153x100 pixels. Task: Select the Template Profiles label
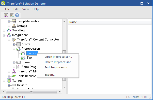[x=28, y=21]
